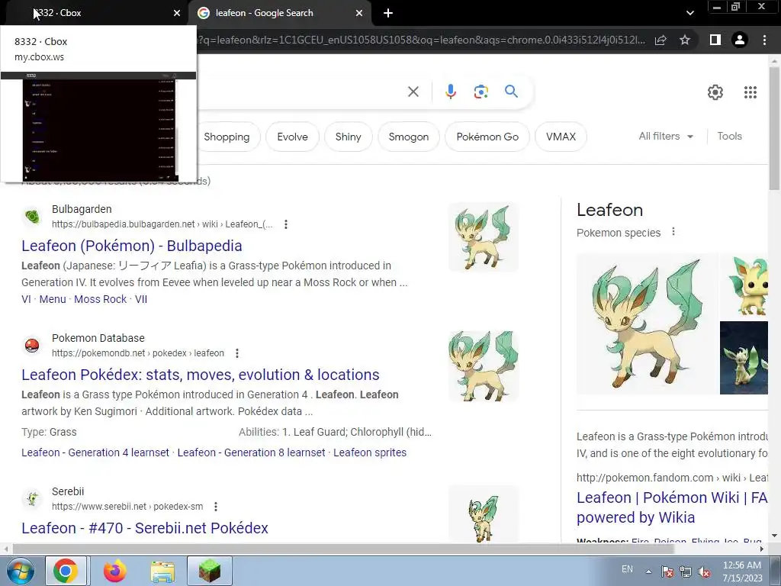Click the vertical page scrollbar
The width and height of the screenshot is (781, 586).
tap(774, 128)
